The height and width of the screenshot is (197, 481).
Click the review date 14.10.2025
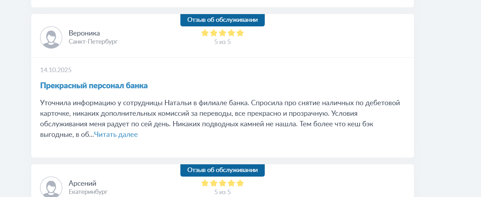(56, 70)
